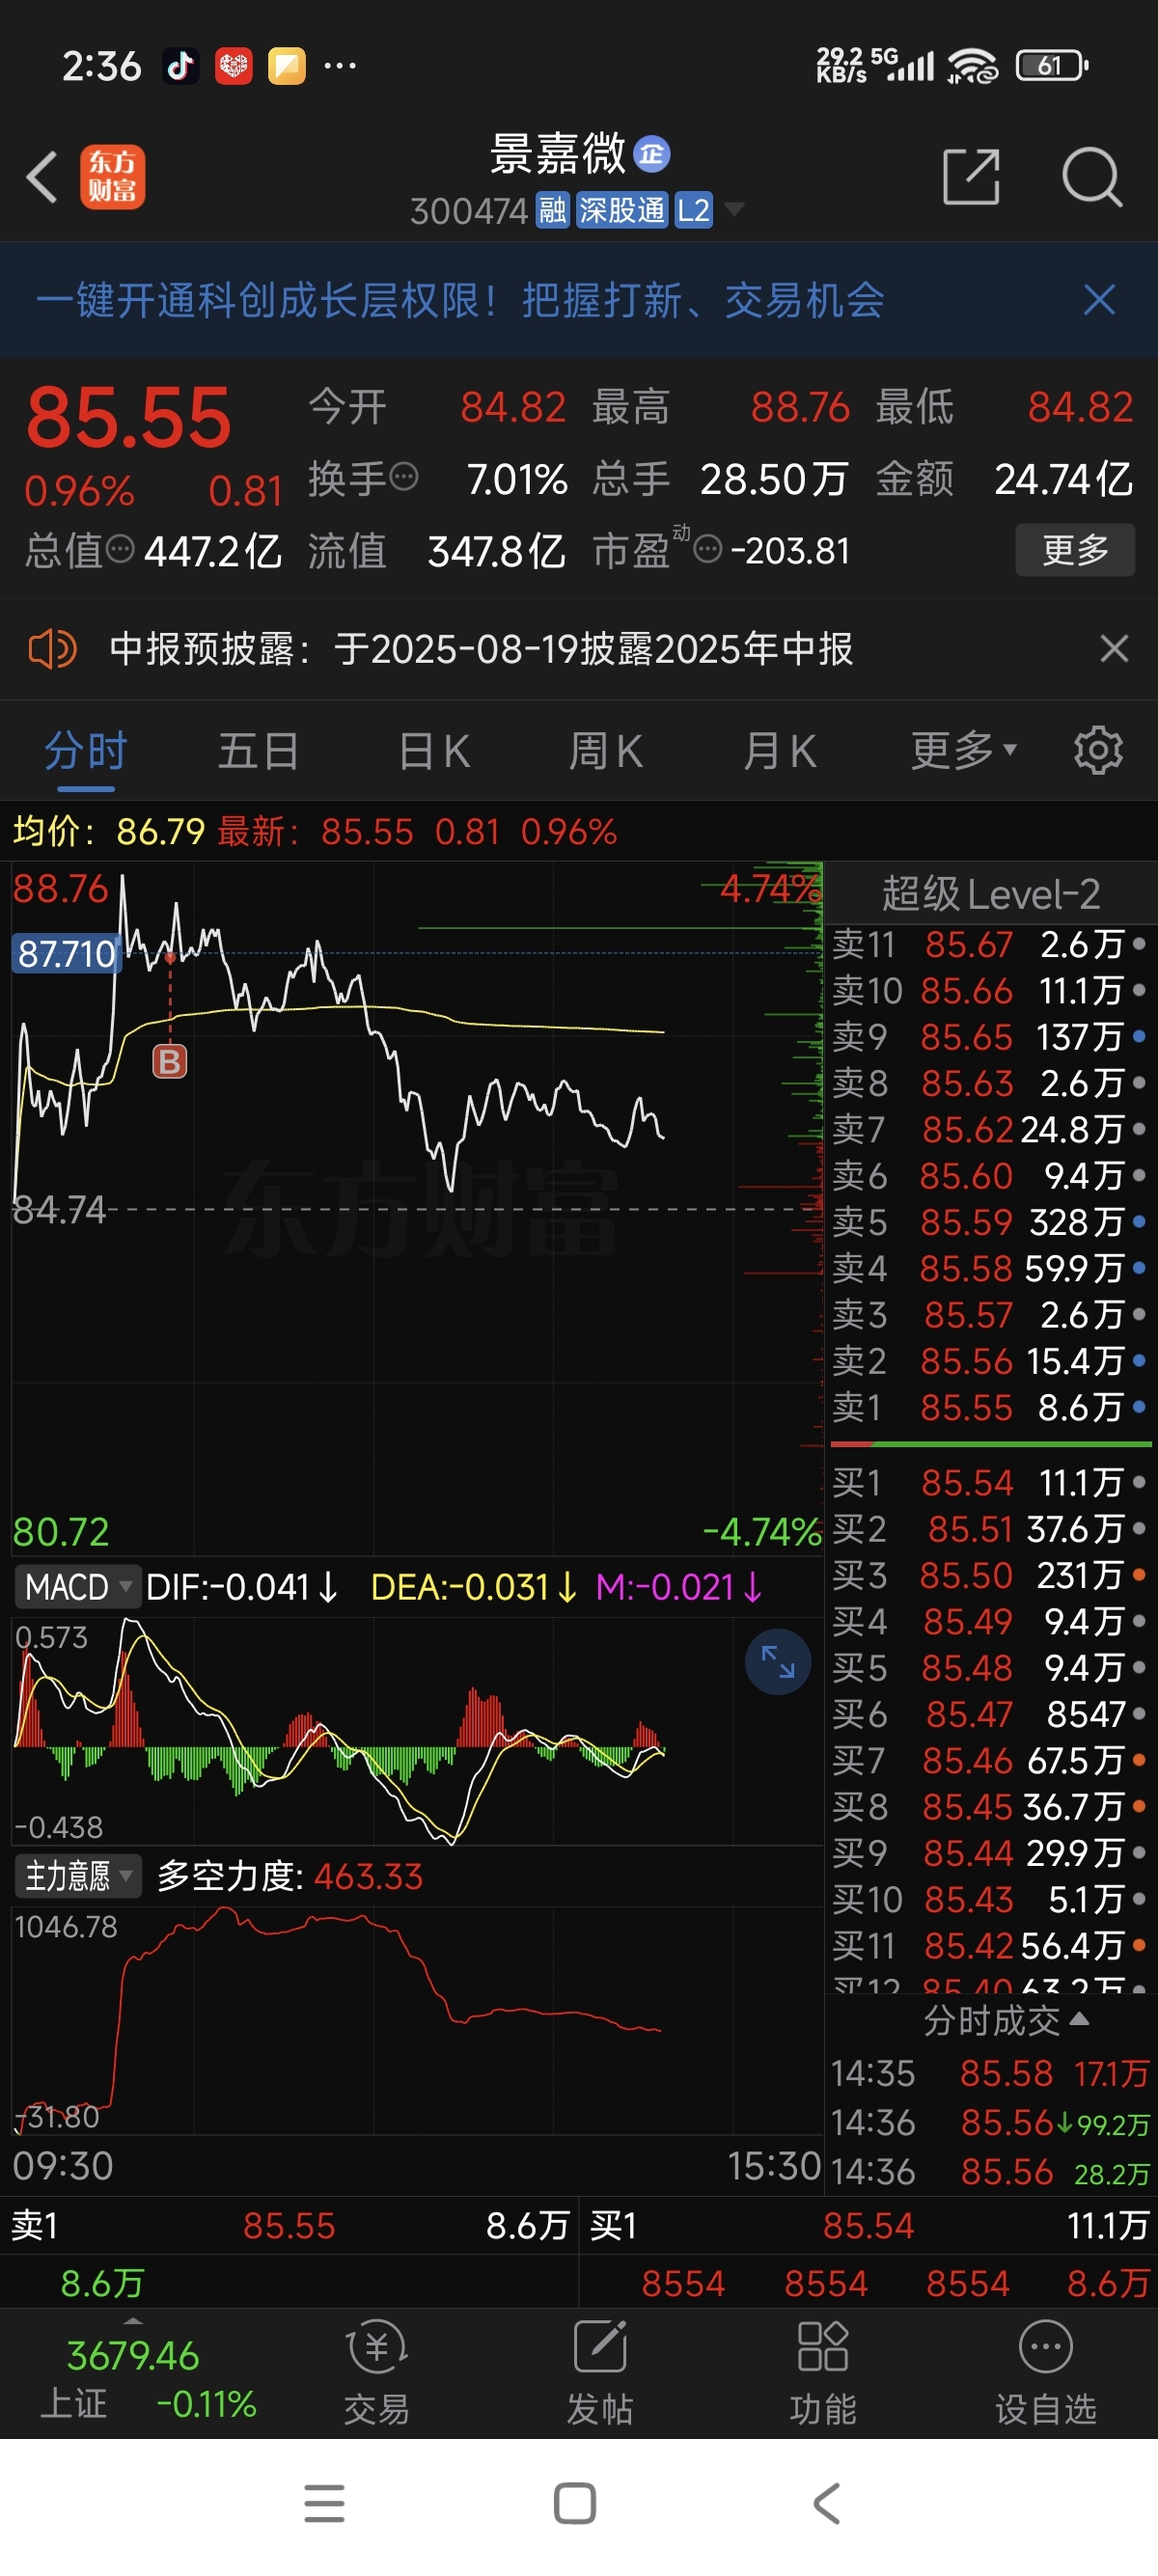
Task: Dismiss the 中报预披露 notice
Action: (x=1114, y=648)
